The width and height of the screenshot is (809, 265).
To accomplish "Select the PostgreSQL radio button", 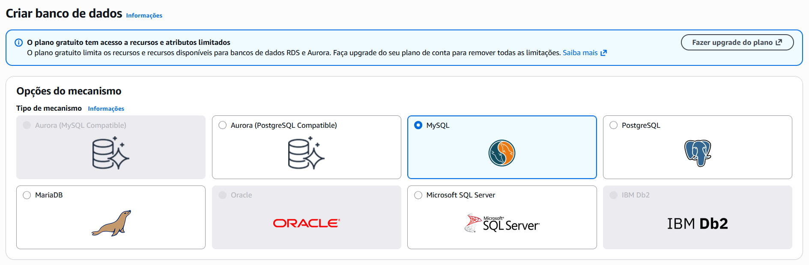I will [614, 125].
